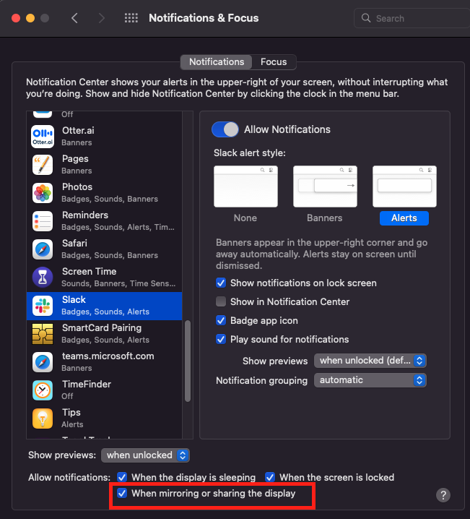Click the Banners style label
Image resolution: width=470 pixels, height=519 pixels.
click(325, 218)
